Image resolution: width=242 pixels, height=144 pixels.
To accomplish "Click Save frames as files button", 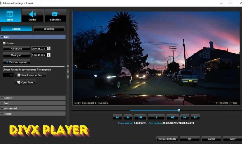I will [x=31, y=75].
